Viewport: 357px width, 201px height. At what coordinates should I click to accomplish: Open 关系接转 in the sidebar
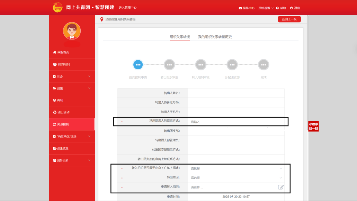point(72,124)
